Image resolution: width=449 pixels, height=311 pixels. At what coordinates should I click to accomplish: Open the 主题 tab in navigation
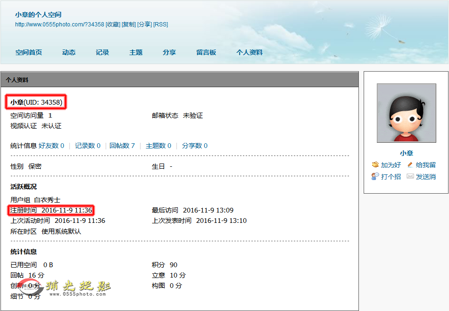tap(136, 52)
